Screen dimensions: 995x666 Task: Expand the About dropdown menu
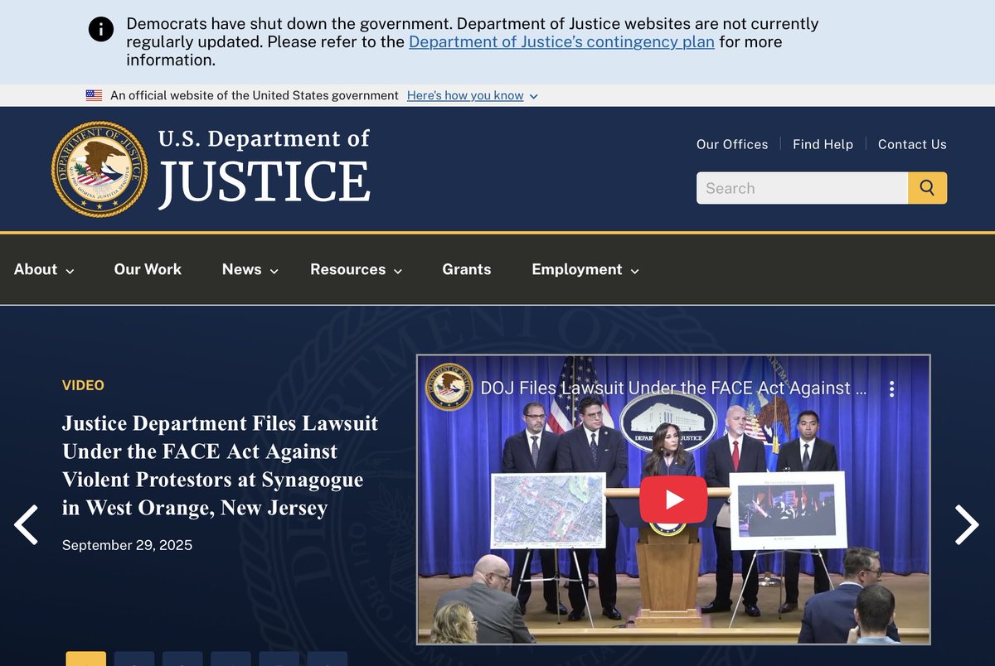coord(44,269)
